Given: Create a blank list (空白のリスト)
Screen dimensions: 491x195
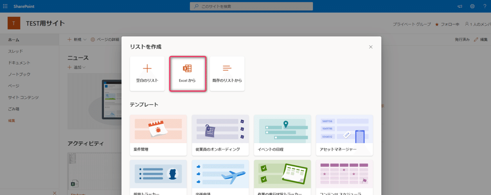Looking at the screenshot, I should 147,74.
